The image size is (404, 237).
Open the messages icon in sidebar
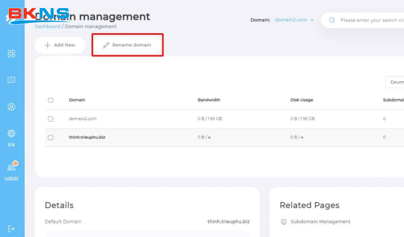pos(11,80)
